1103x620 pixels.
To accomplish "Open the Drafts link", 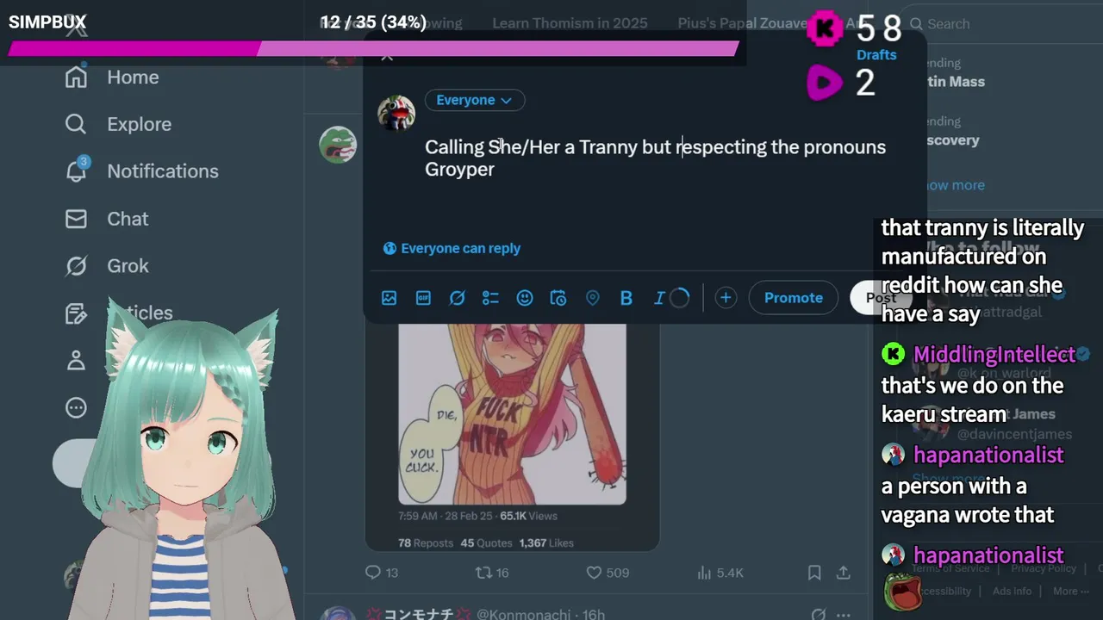I will [876, 55].
